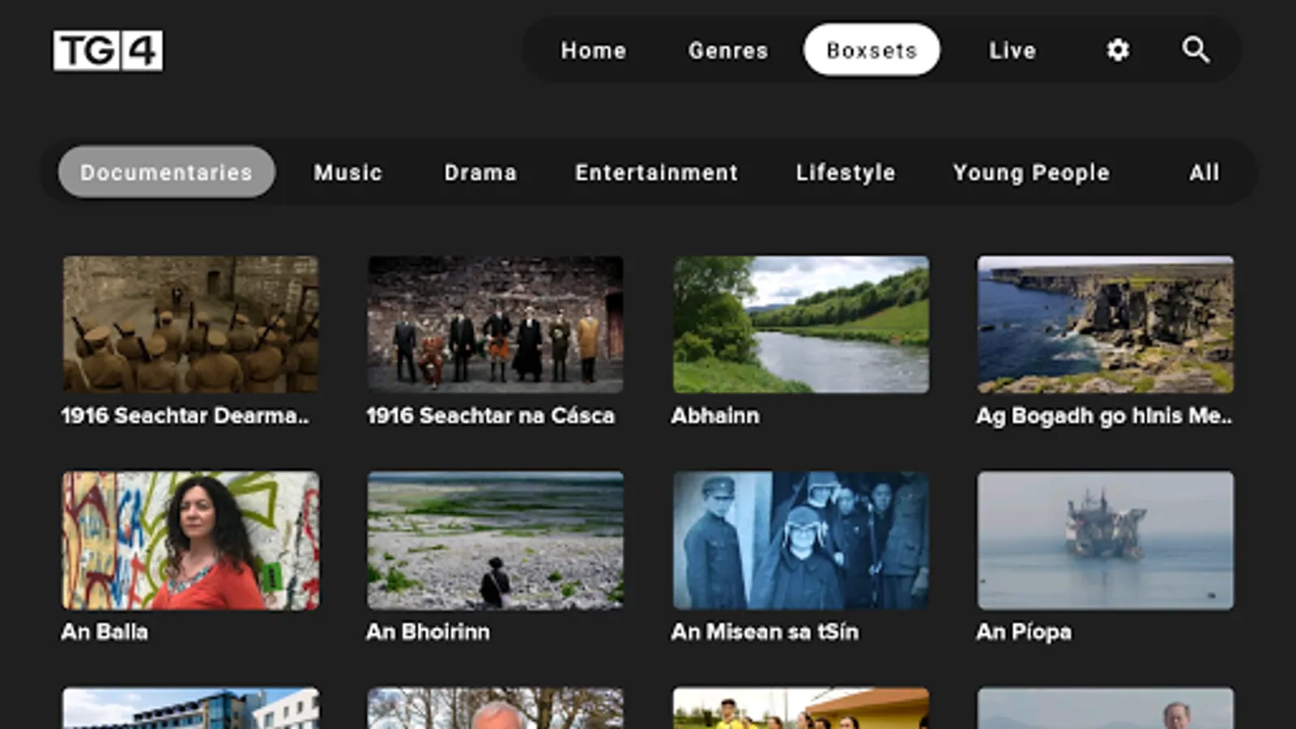The width and height of the screenshot is (1296, 729).
Task: Open the An Misean sa tSín thumbnail
Action: 801,540
